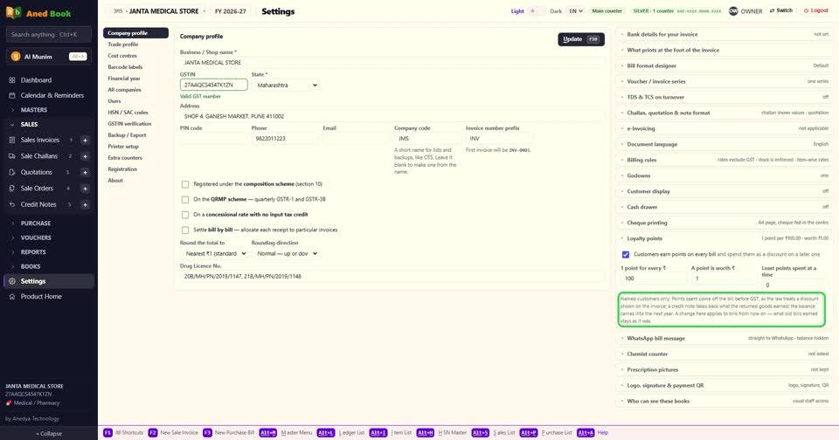The width and height of the screenshot is (839, 440).
Task: Click the F1 All Shortcuts key badge
Action: click(107, 432)
